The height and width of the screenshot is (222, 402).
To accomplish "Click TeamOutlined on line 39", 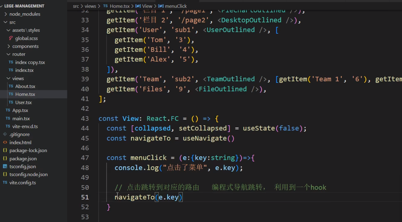I will coord(231,79).
